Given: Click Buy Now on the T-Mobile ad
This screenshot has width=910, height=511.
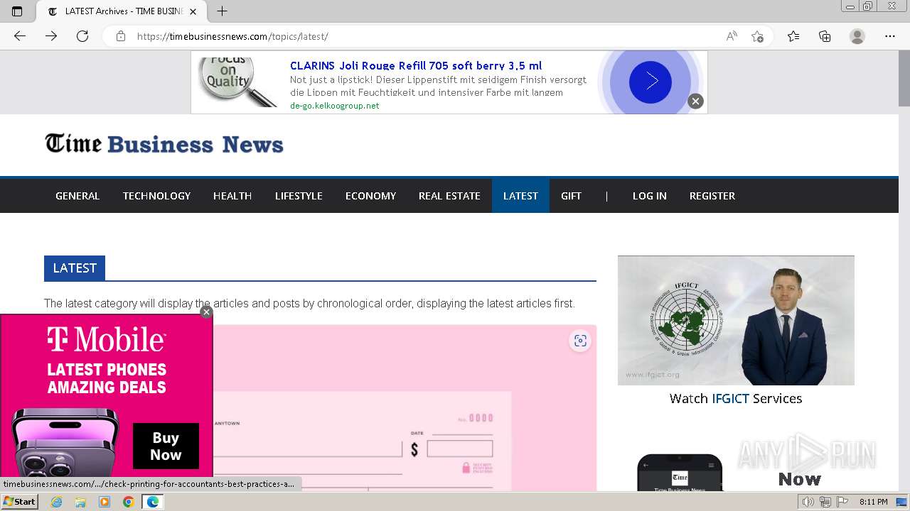Looking at the screenshot, I should (x=166, y=446).
